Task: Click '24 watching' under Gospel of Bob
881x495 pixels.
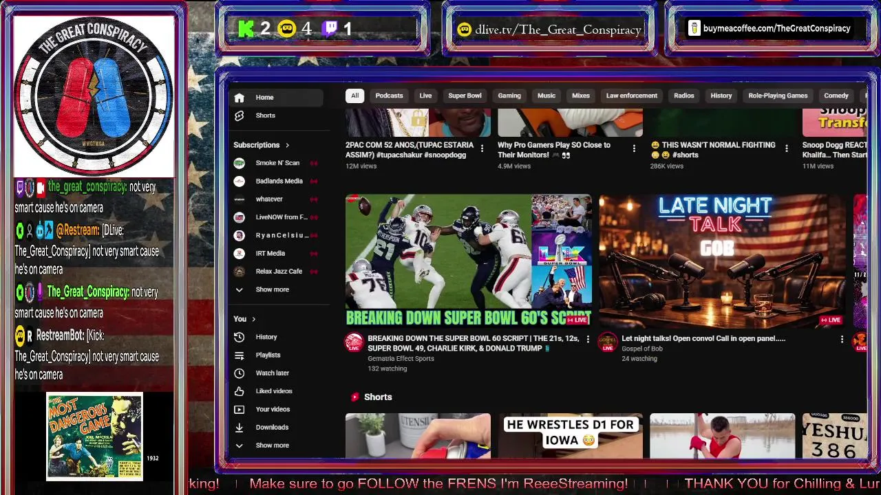Action: point(639,358)
